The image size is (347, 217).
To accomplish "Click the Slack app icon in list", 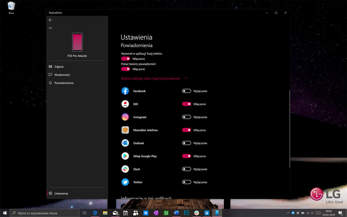I will (125, 169).
